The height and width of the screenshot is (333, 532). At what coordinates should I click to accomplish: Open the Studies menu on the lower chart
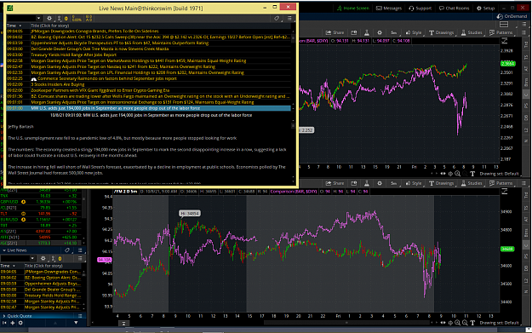tap(472, 183)
